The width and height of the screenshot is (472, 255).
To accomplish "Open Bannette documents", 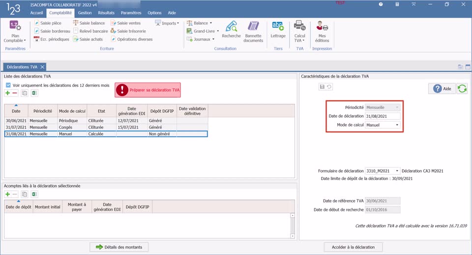I will [x=253, y=31].
